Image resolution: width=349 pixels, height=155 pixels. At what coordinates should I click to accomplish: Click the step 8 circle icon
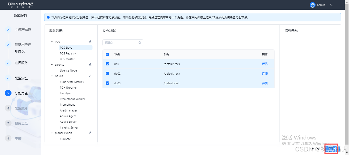(8, 138)
